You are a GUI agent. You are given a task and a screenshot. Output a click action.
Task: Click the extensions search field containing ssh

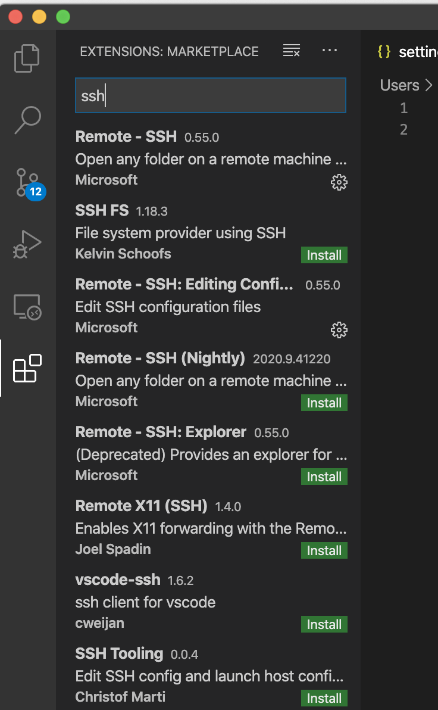click(210, 95)
